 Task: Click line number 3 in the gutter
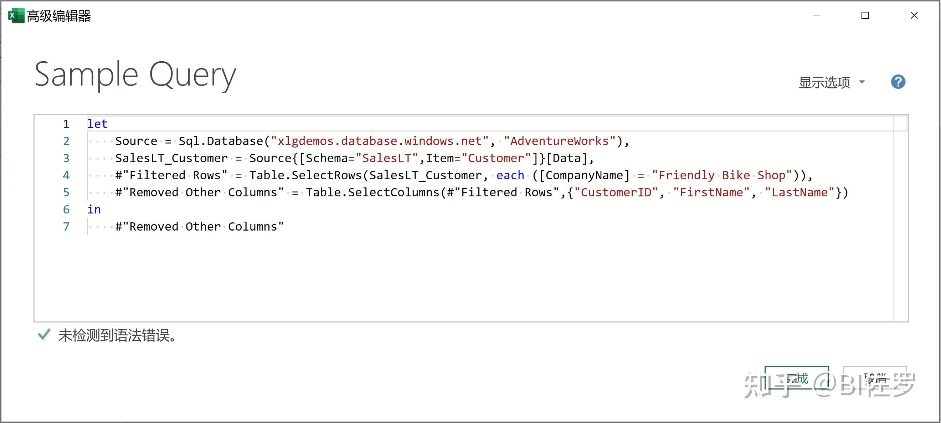[66, 158]
